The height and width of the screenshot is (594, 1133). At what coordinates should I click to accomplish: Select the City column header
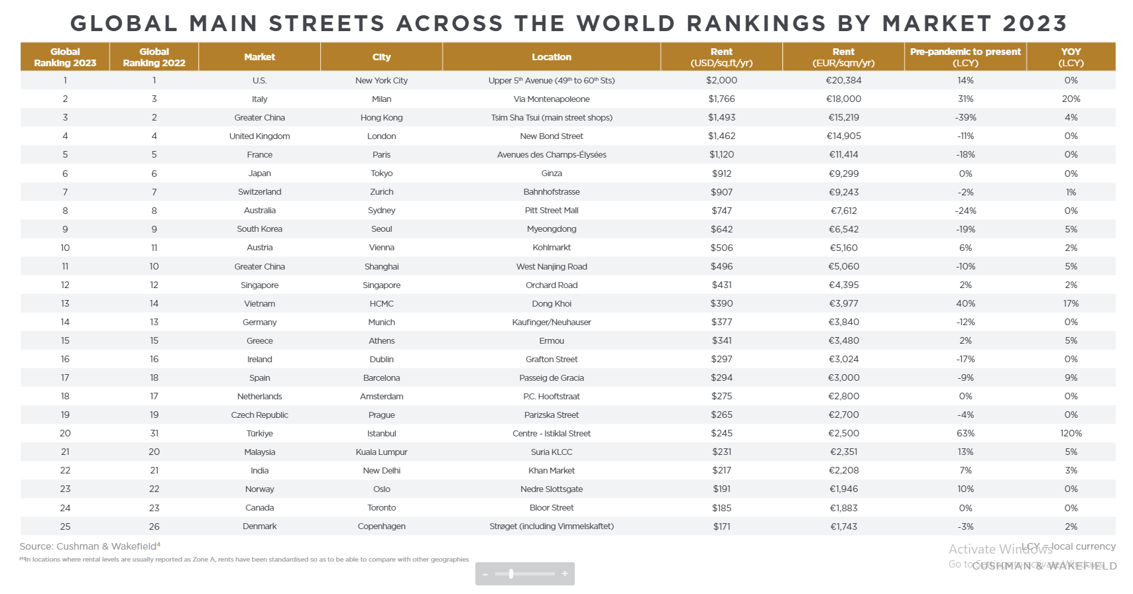tap(381, 57)
